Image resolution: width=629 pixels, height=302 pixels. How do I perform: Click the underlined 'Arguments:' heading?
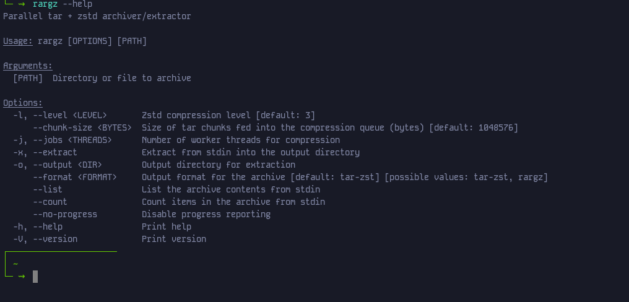pyautogui.click(x=28, y=66)
